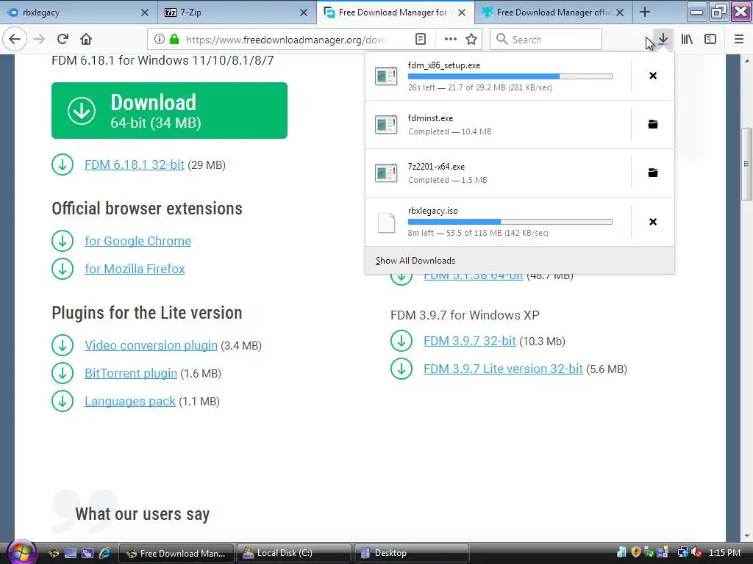
Task: Cancel the fdm_x86_setup.exe download
Action: (x=653, y=76)
